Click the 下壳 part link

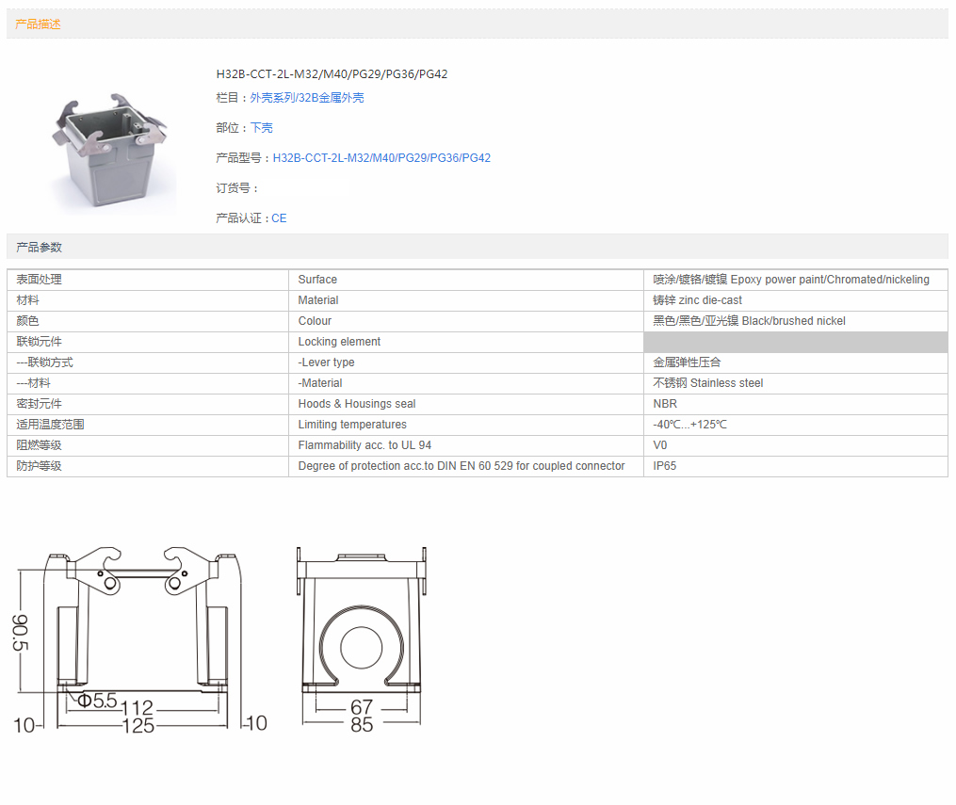[261, 128]
